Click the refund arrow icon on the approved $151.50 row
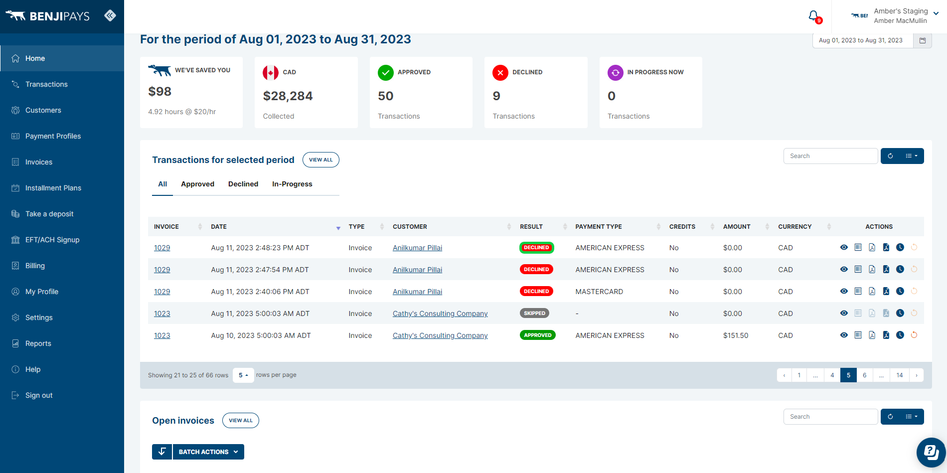This screenshot has height=473, width=947. coord(914,335)
